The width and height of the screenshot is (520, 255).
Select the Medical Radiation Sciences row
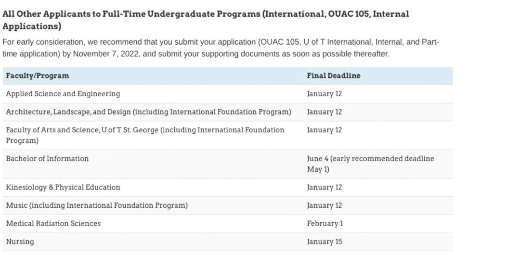pyautogui.click(x=53, y=223)
